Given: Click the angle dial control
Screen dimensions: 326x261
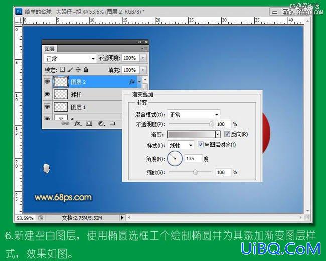Looking at the screenshot, I should tap(175, 159).
